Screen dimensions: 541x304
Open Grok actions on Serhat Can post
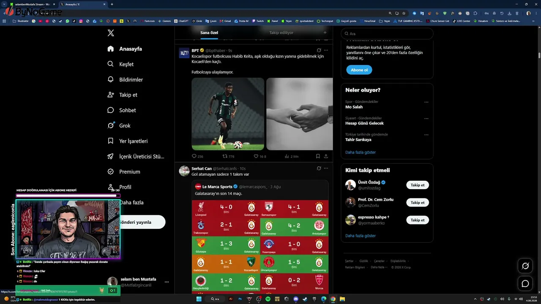[x=319, y=168]
